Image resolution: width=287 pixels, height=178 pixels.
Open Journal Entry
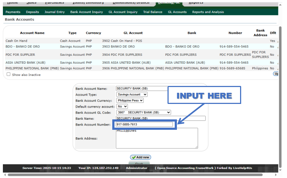(x=55, y=12)
